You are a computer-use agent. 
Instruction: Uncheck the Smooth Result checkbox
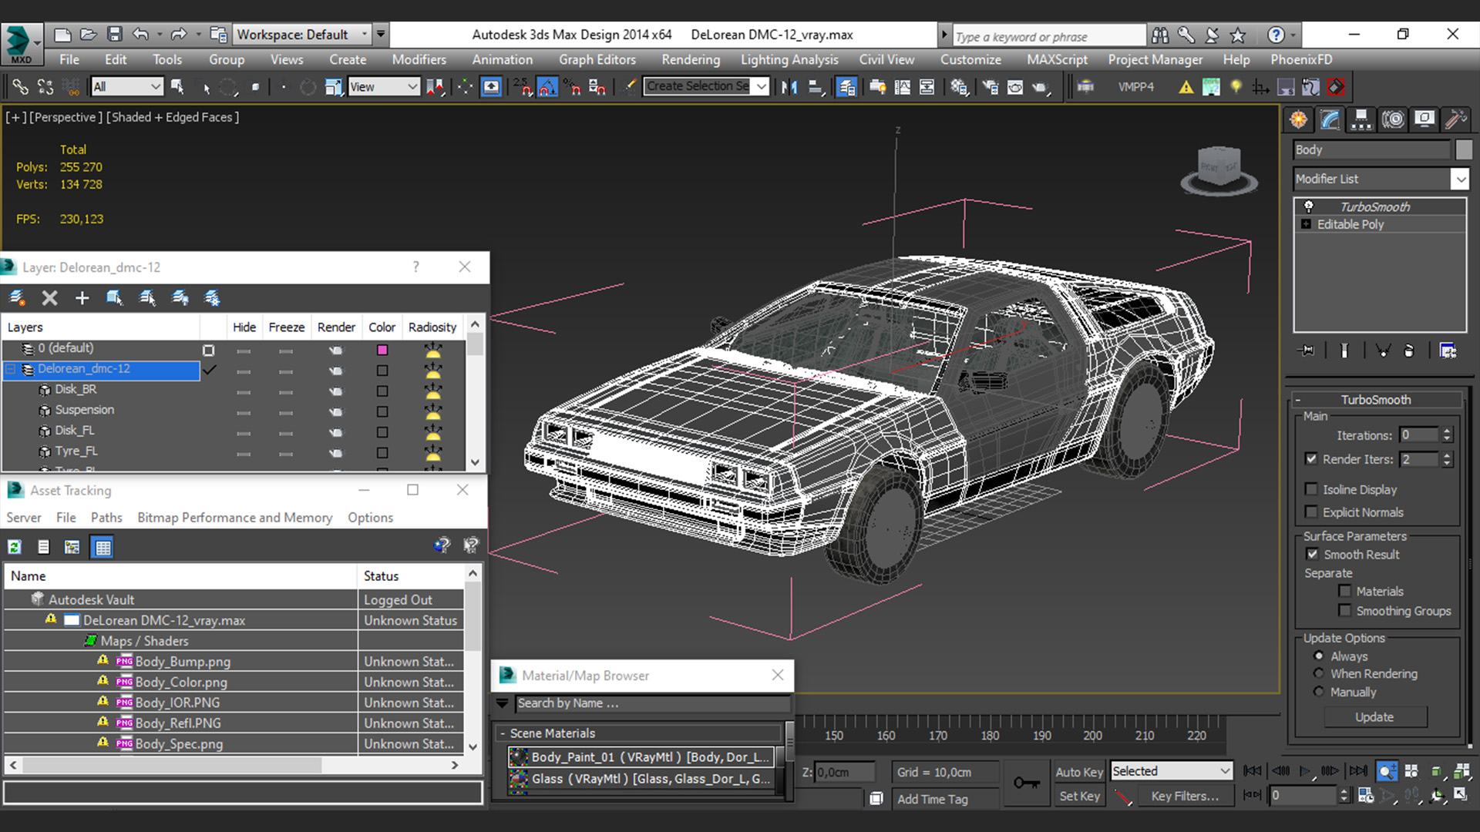coord(1312,554)
